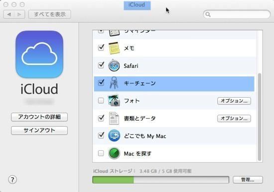Enable the フォト checkbox
The image size is (274, 192).
[x=101, y=100]
